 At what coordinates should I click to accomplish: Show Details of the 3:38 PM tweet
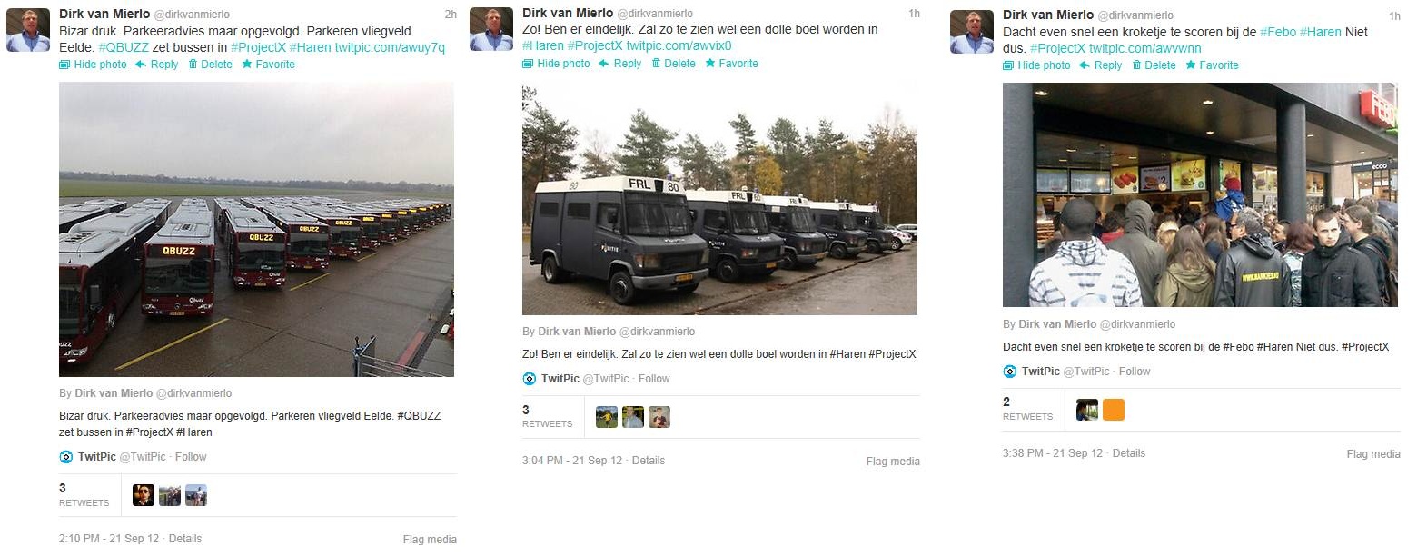pos(1129,453)
